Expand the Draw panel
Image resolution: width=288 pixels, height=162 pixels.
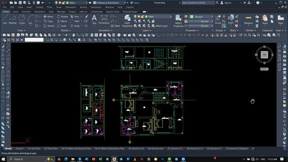[x=21, y=30]
